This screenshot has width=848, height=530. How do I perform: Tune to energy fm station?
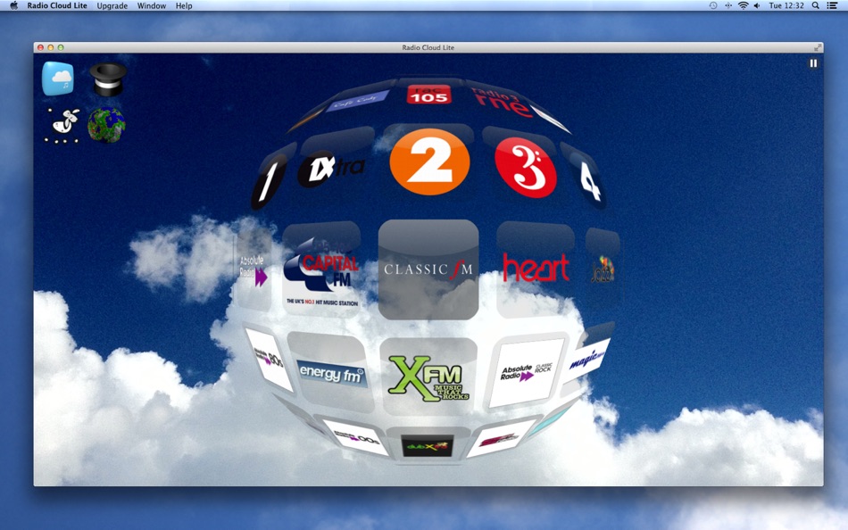[331, 374]
